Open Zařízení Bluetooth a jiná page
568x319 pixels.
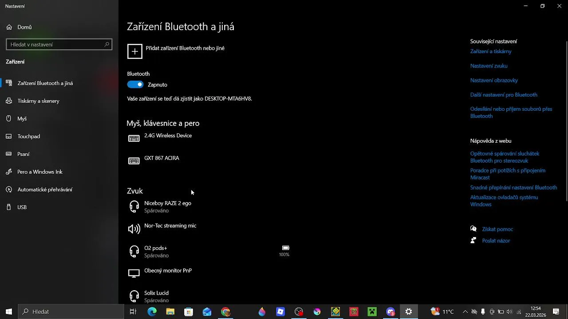pos(59,83)
